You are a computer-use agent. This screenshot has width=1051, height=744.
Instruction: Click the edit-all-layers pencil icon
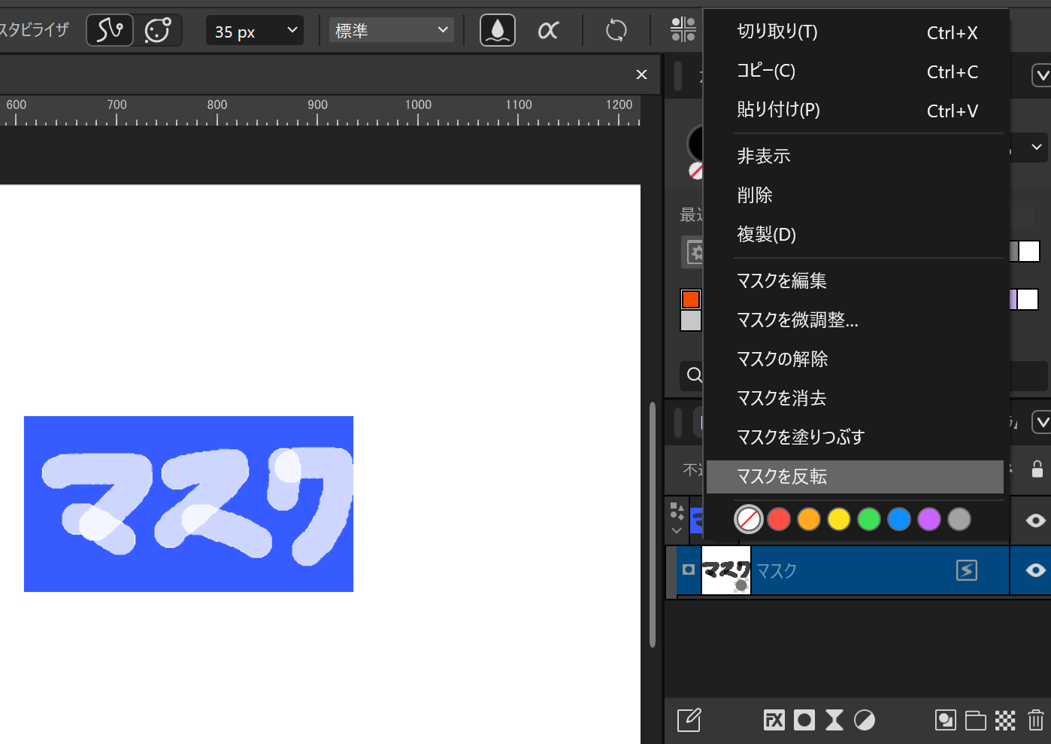(689, 720)
